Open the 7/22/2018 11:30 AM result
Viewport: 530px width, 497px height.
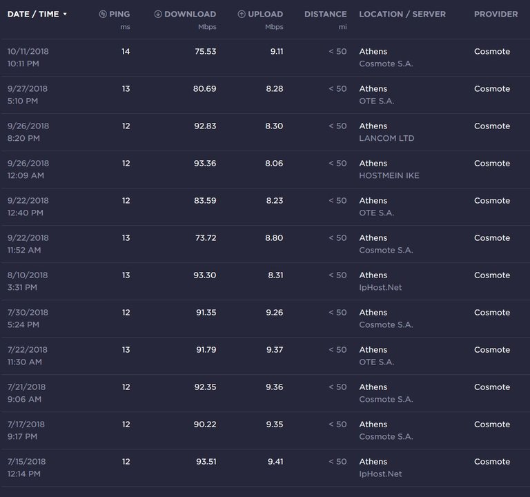(x=265, y=355)
